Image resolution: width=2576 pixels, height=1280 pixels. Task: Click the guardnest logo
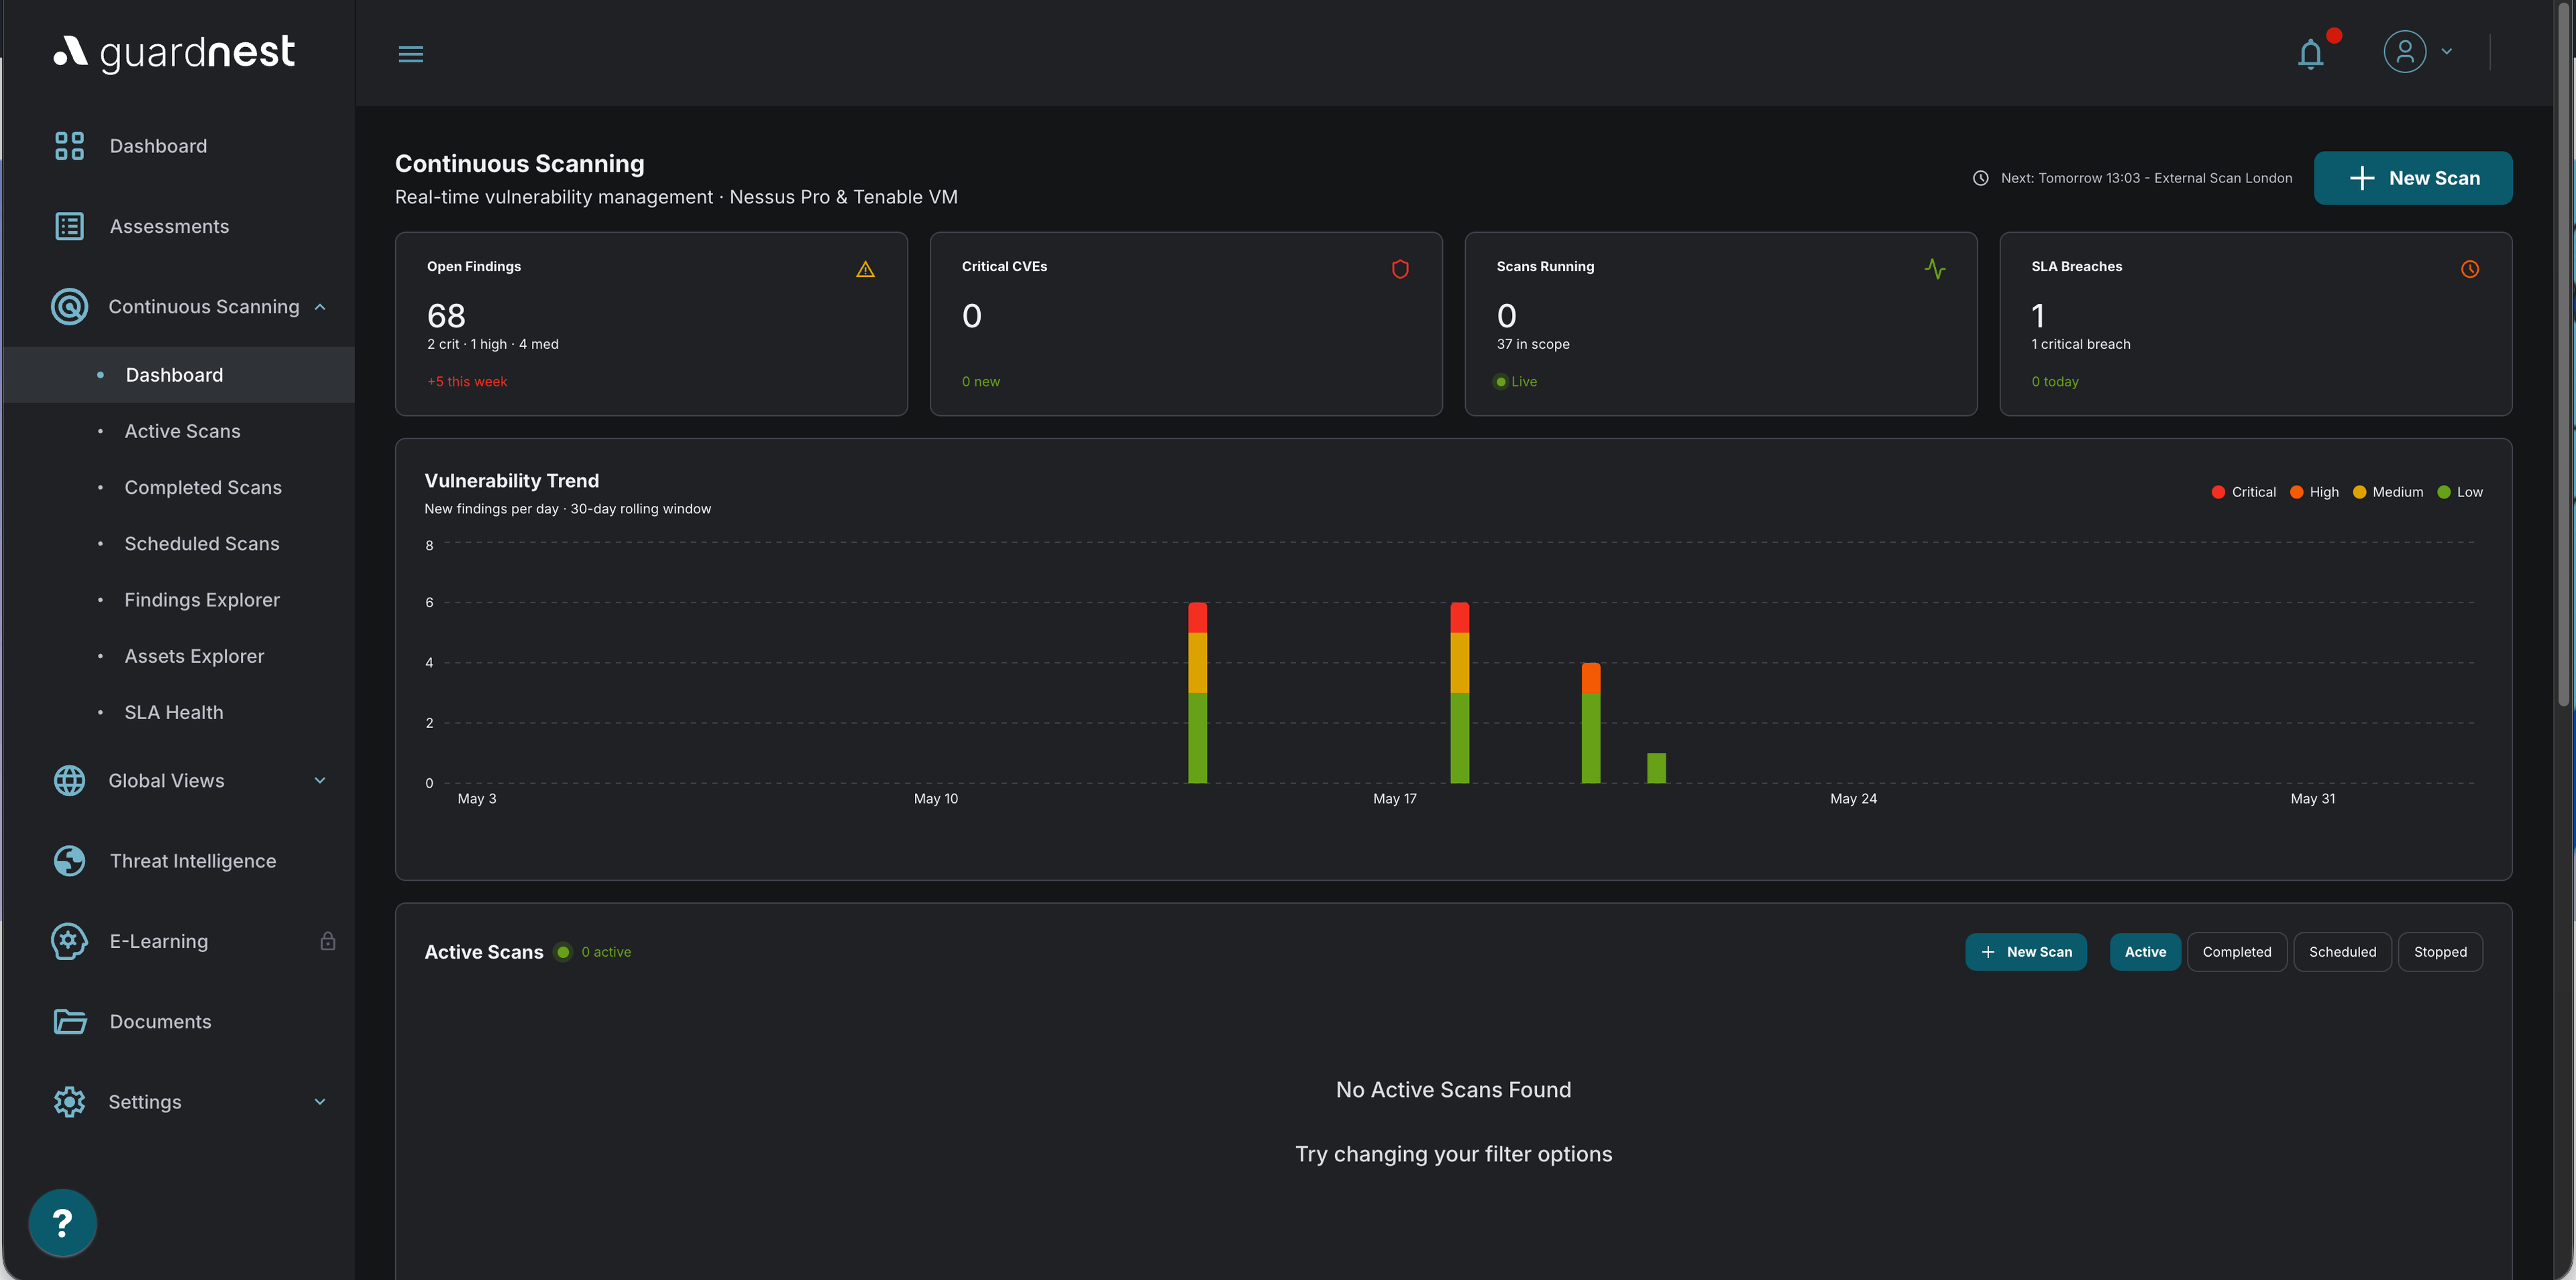174,53
